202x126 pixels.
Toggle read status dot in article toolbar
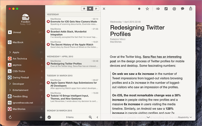point(139,9)
